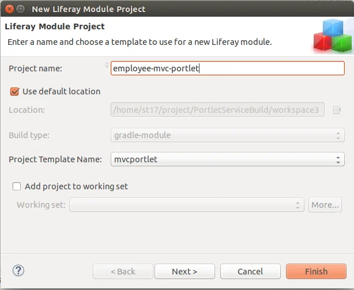Click the Liferay colored cubes logo

(332, 36)
